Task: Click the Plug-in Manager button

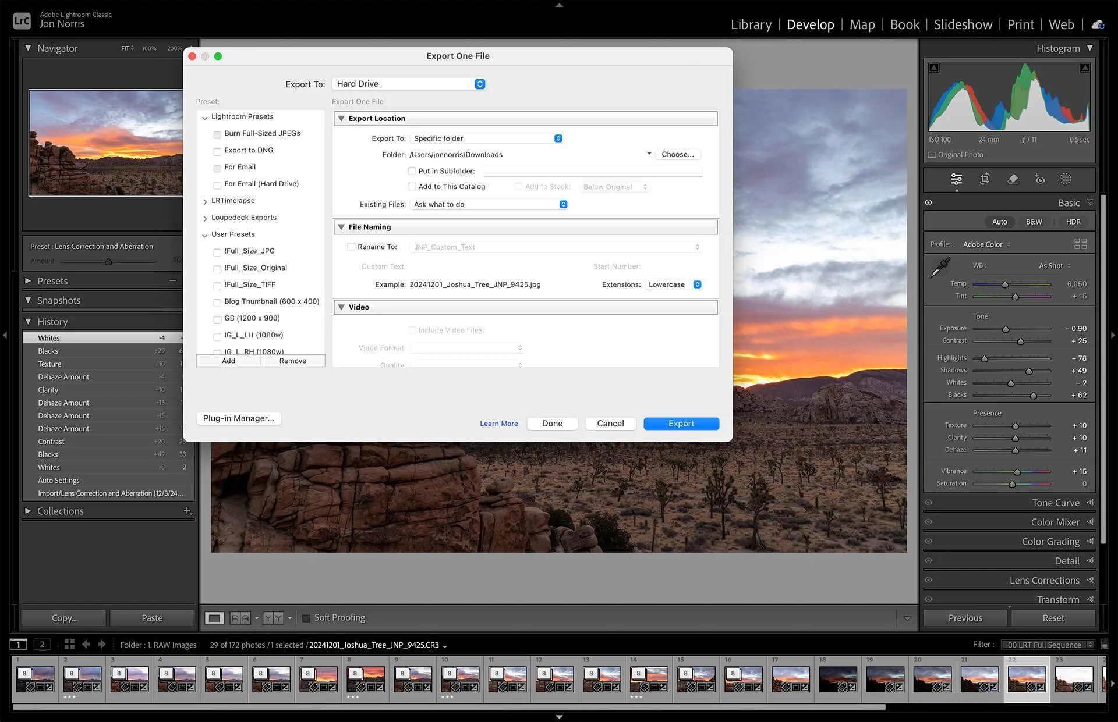Action: (239, 418)
